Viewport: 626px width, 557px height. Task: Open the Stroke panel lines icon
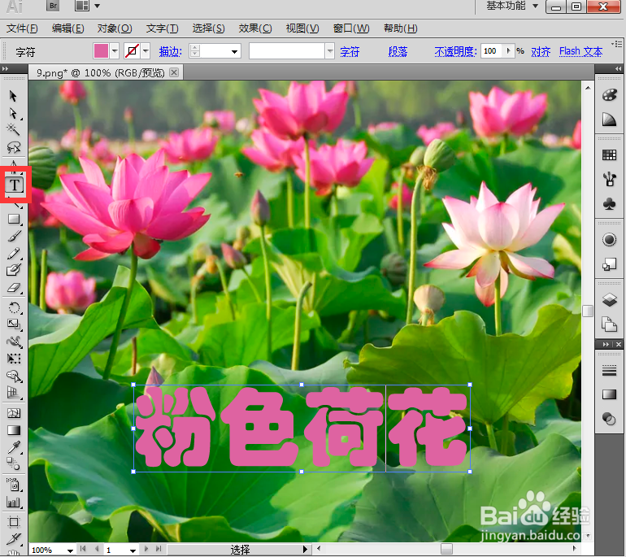pos(609,371)
